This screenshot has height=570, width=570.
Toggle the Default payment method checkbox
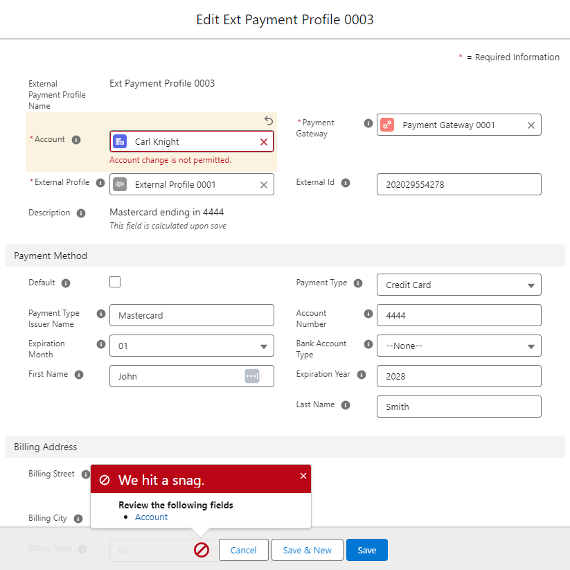[x=115, y=282]
